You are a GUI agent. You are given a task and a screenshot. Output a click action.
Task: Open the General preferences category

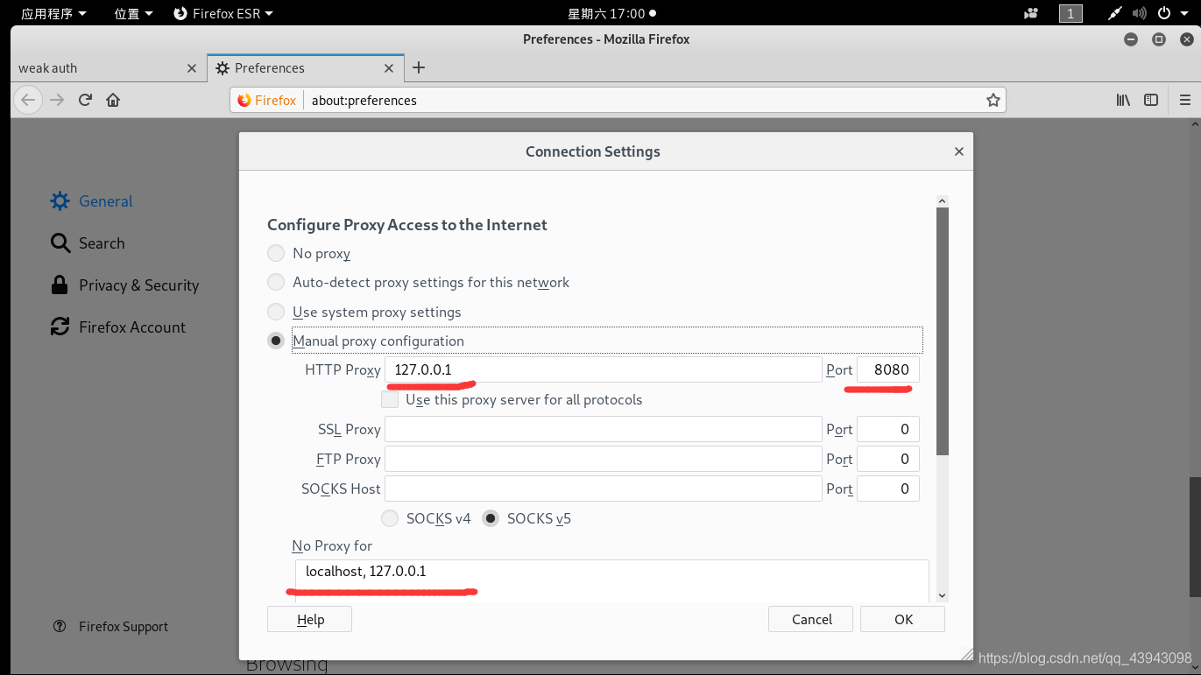click(92, 201)
